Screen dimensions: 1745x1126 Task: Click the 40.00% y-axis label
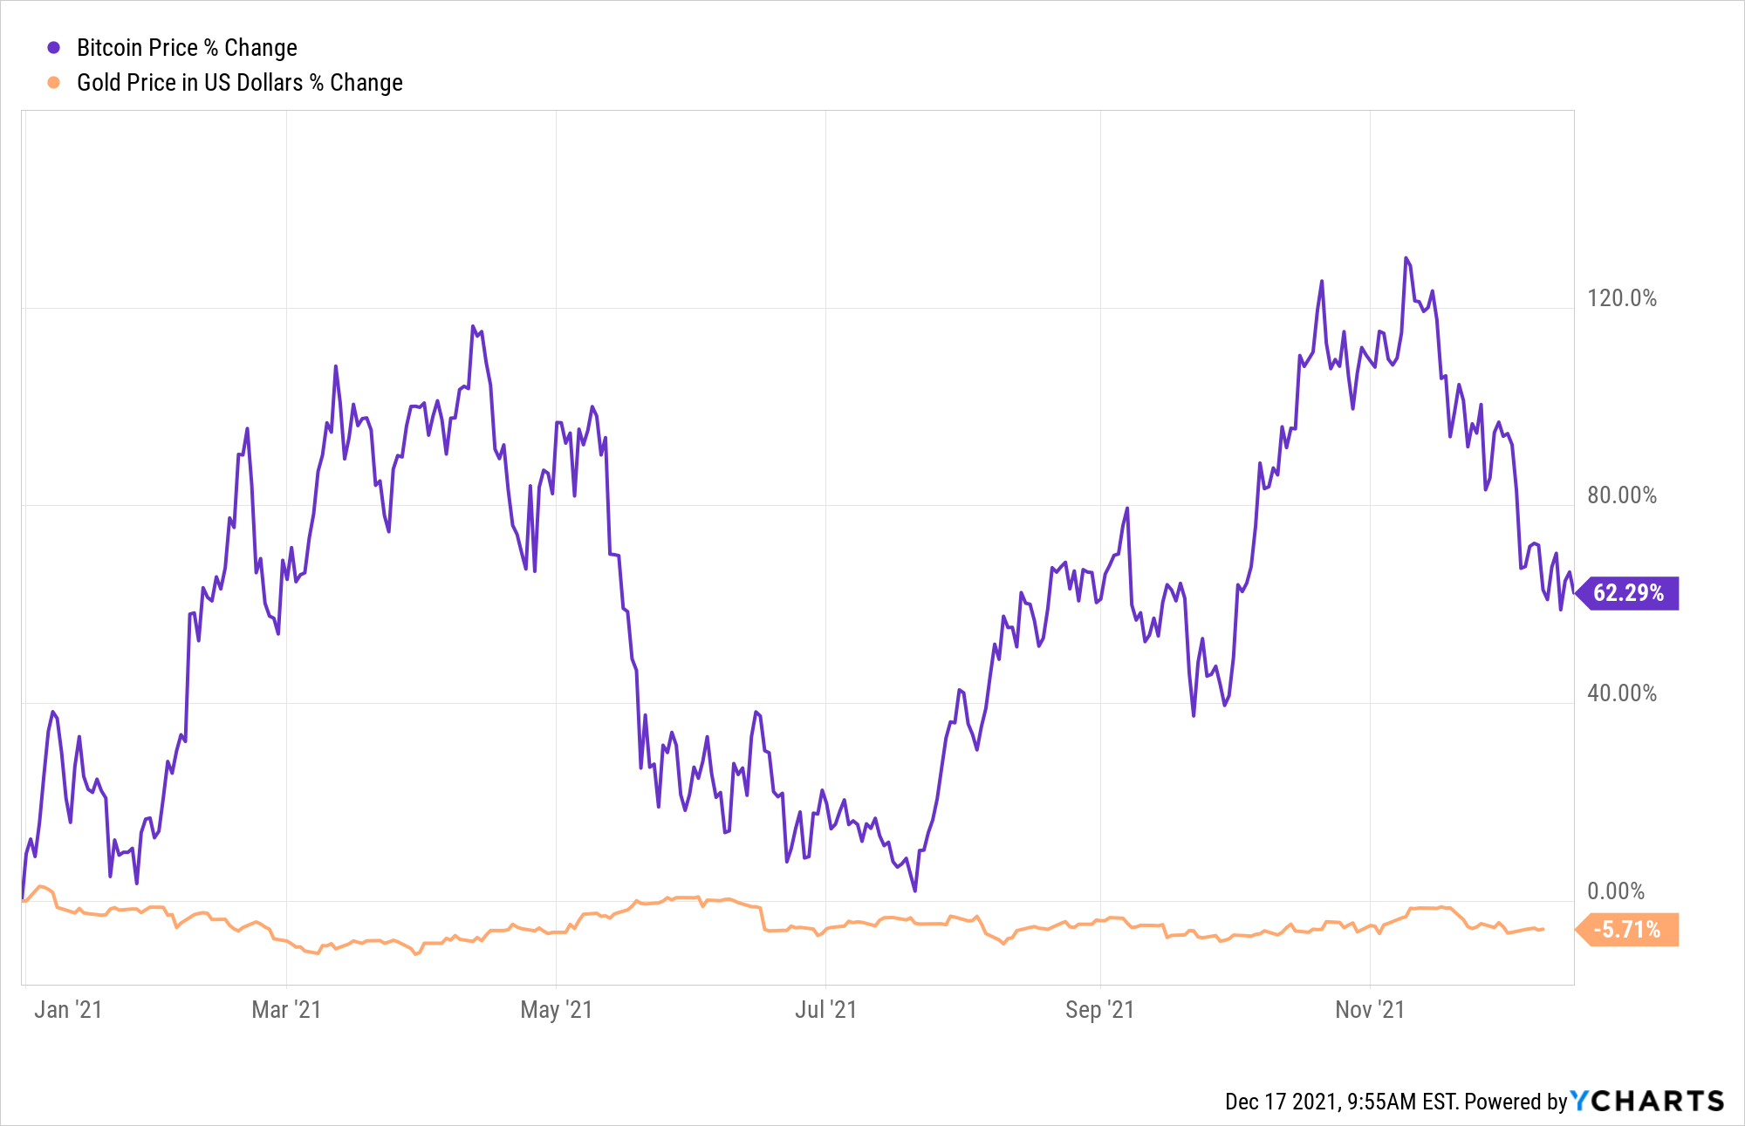pos(1621,693)
